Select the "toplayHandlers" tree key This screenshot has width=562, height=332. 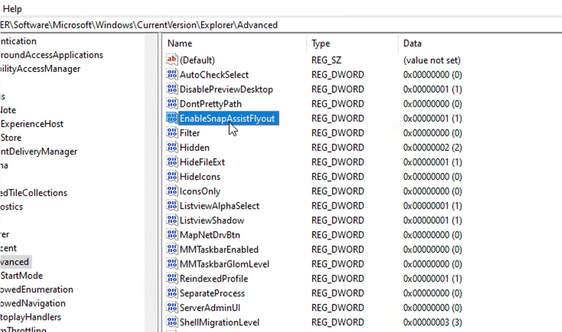30,317
